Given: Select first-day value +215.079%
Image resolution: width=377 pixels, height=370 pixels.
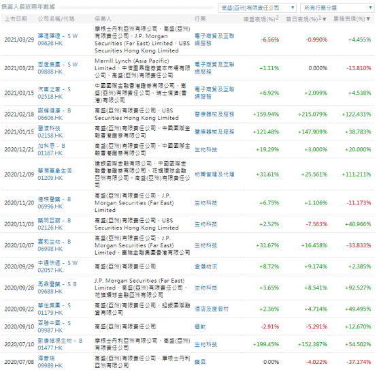Looking at the screenshot, I should [x=312, y=114].
